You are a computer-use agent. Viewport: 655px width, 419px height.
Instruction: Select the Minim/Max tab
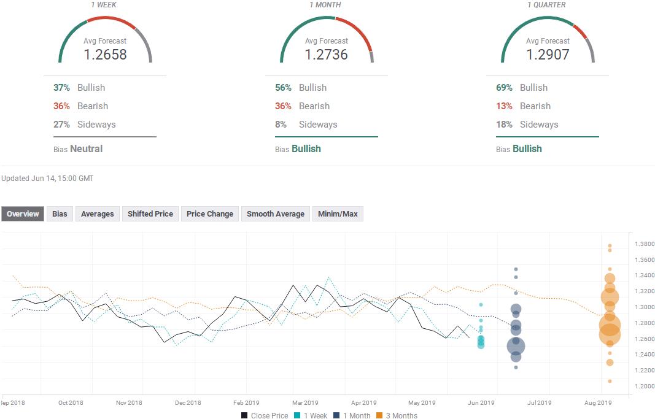coord(338,213)
